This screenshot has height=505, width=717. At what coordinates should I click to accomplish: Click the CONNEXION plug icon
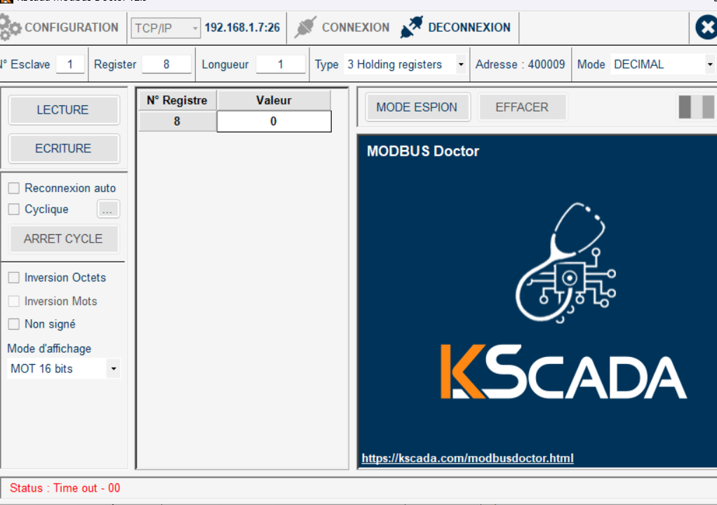coord(305,27)
